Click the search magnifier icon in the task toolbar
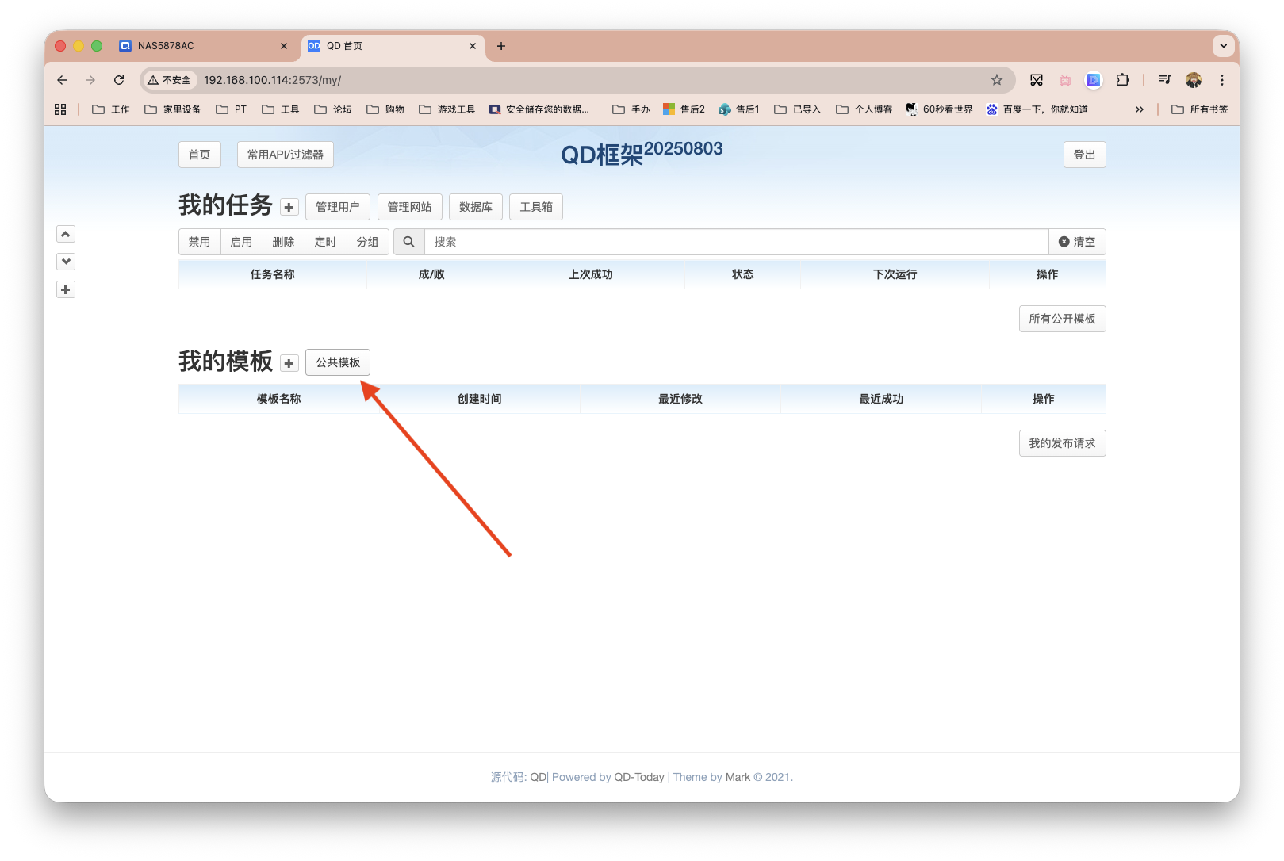The height and width of the screenshot is (861, 1284). coord(409,242)
